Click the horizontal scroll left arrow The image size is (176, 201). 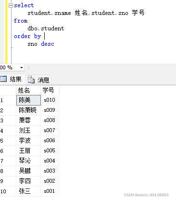[29, 67]
